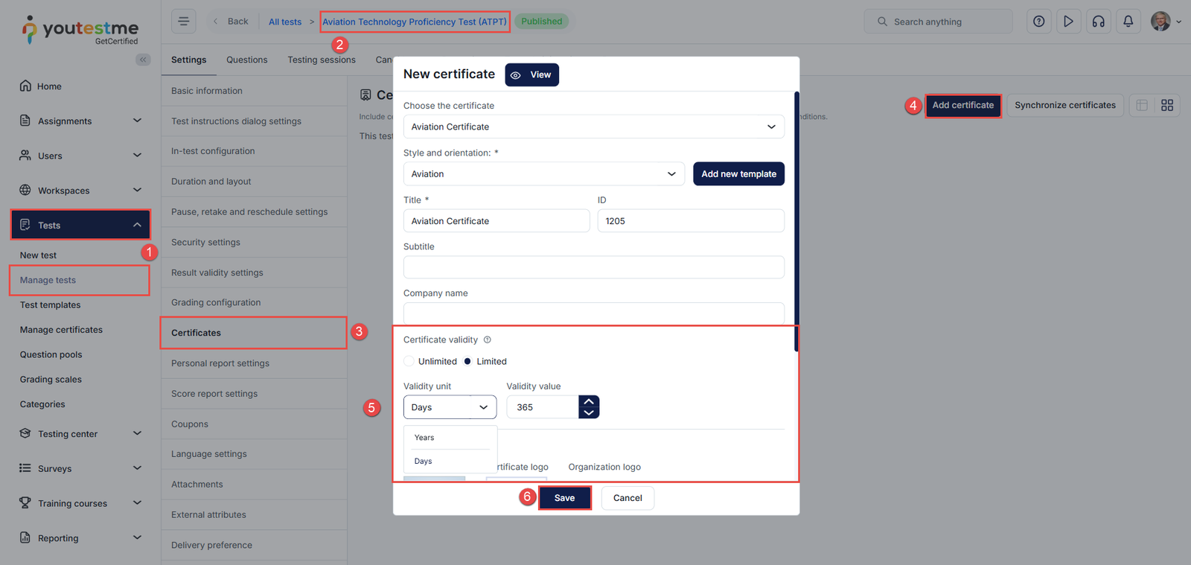This screenshot has height=565, width=1191.
Task: Open Manage certificates in sidebar
Action: pyautogui.click(x=61, y=330)
